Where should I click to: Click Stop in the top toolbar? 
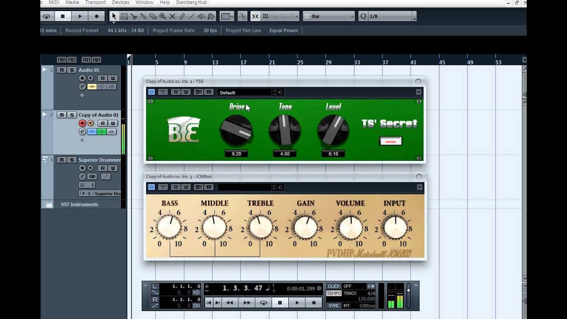tap(63, 16)
